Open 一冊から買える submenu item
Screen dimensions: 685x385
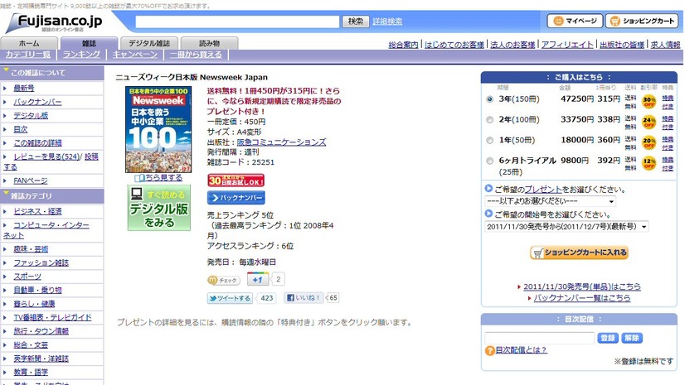click(196, 55)
